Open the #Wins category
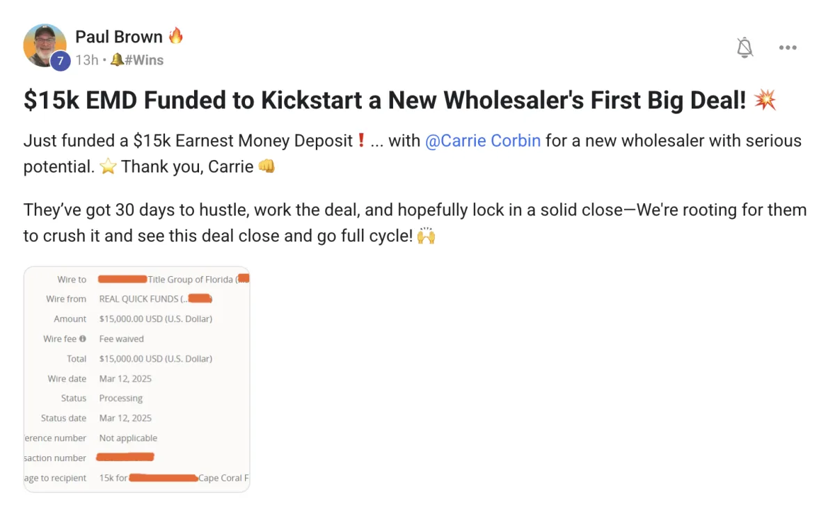The height and width of the screenshot is (507, 835). click(144, 60)
